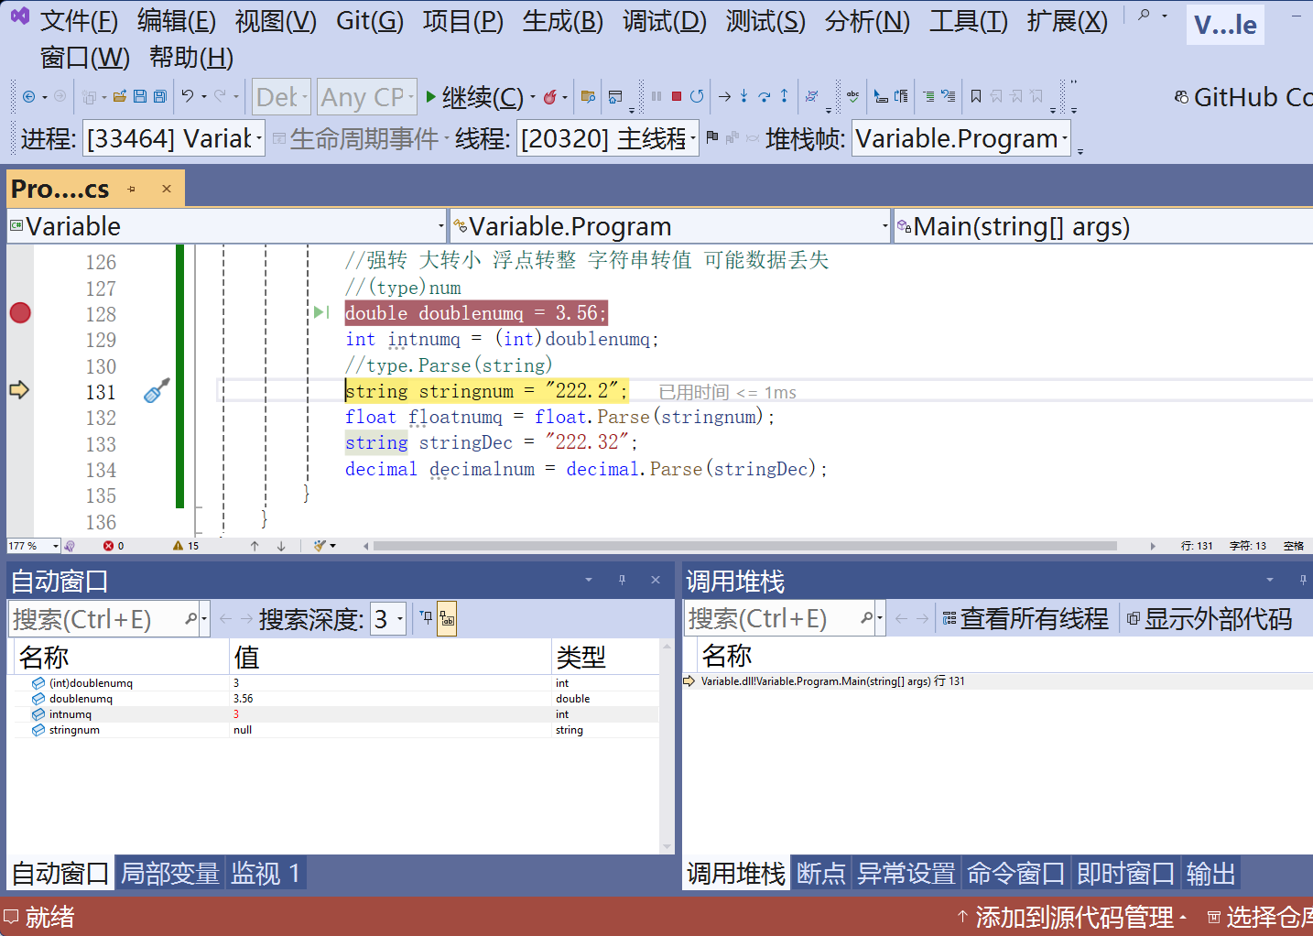The height and width of the screenshot is (936, 1313).
Task: Click the Restart debugging icon
Action: (x=698, y=96)
